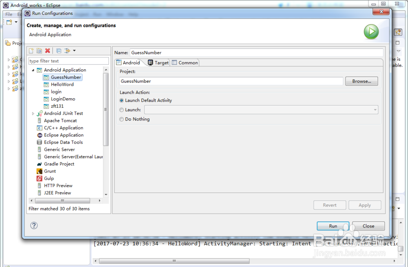This screenshot has width=408, height=267.
Task: Click the configuration tree horizontal scrollbar
Action: tap(62, 201)
